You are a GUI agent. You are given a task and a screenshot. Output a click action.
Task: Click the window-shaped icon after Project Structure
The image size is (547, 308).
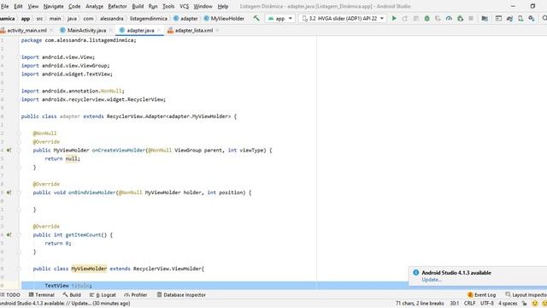pos(498,18)
